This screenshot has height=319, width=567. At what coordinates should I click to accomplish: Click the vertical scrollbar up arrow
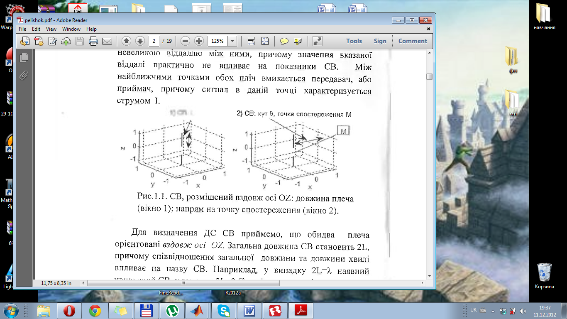pyautogui.click(x=429, y=52)
